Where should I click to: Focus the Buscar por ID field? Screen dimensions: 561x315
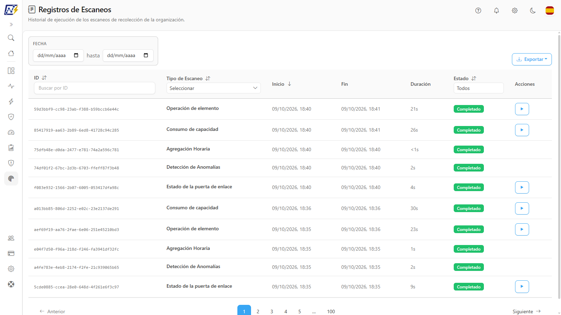[x=95, y=88]
